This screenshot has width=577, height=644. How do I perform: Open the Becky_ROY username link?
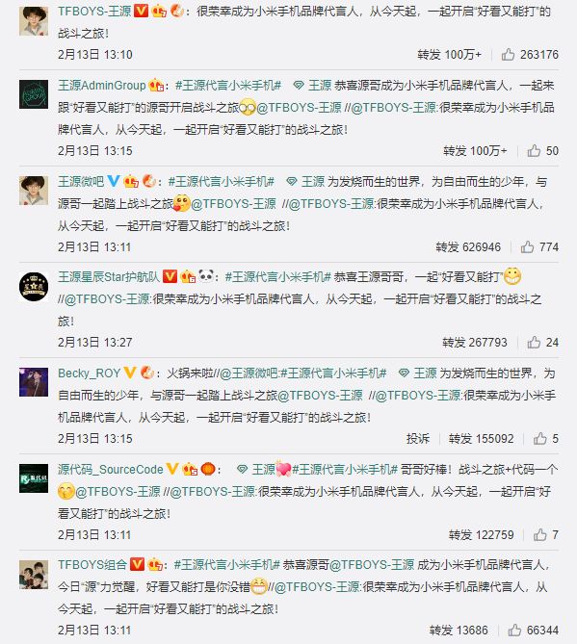90,373
